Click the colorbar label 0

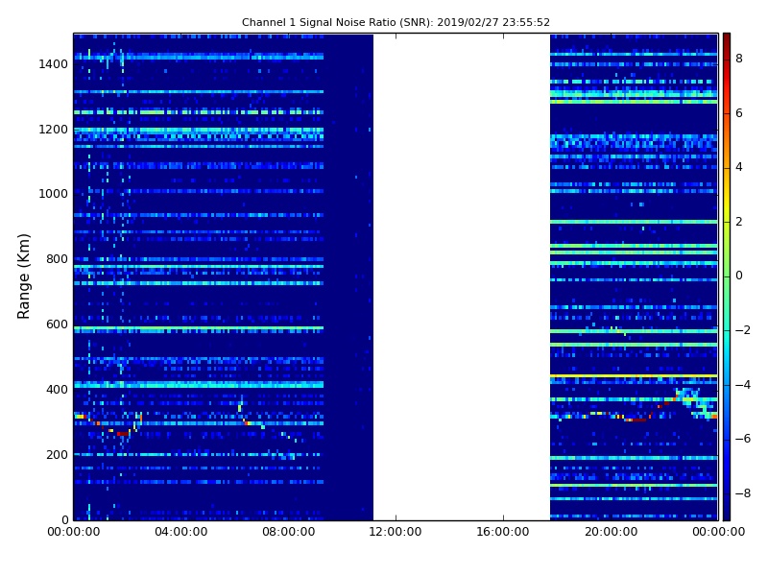739,276
